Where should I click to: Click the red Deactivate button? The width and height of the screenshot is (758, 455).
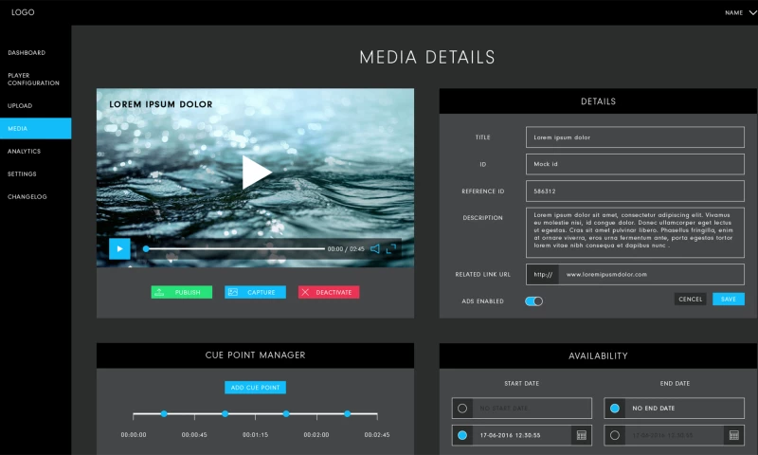(x=328, y=292)
